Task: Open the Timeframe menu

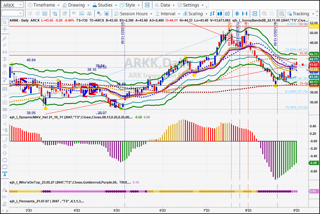Action: click(x=41, y=5)
